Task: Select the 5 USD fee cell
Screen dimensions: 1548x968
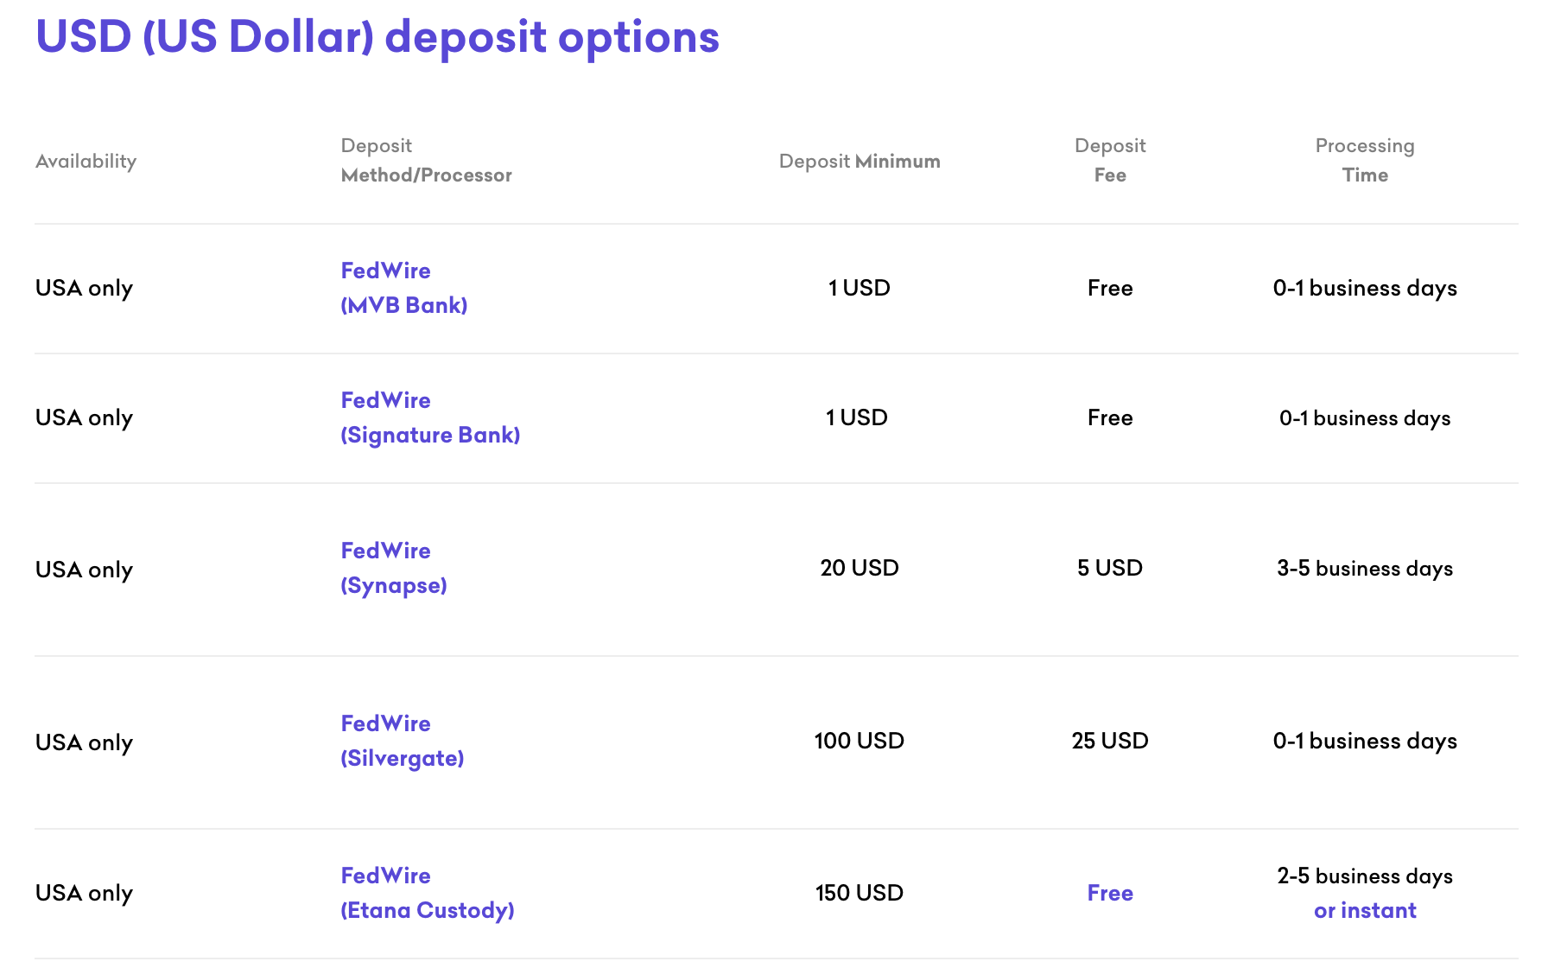Action: click(x=1110, y=568)
